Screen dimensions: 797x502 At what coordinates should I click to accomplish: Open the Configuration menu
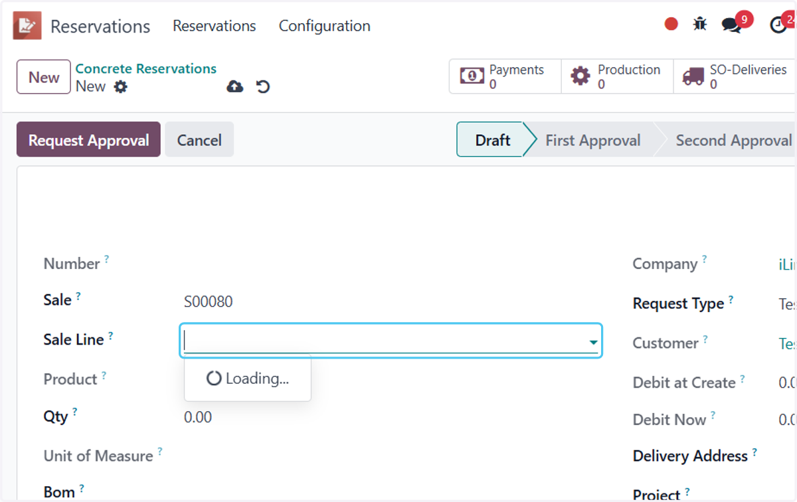pyautogui.click(x=325, y=26)
